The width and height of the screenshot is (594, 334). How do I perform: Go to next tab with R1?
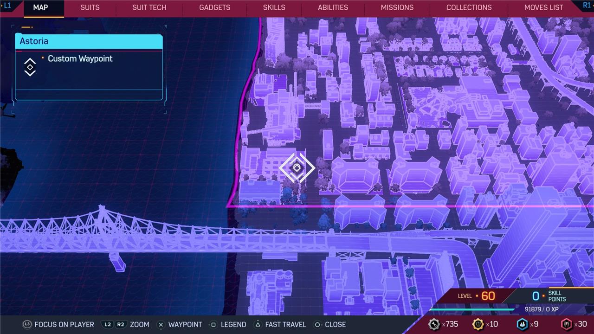click(x=587, y=6)
